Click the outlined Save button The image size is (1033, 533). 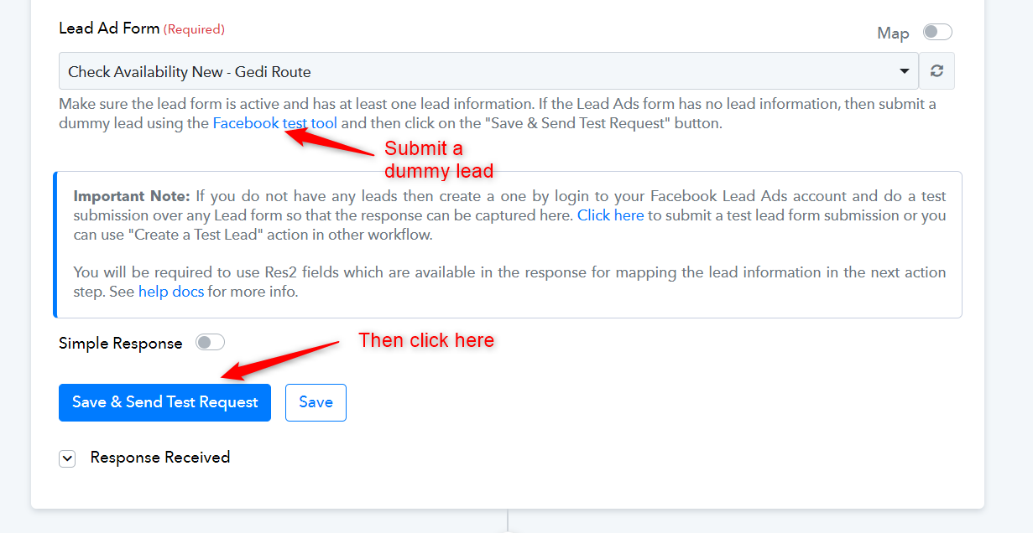[x=316, y=402]
